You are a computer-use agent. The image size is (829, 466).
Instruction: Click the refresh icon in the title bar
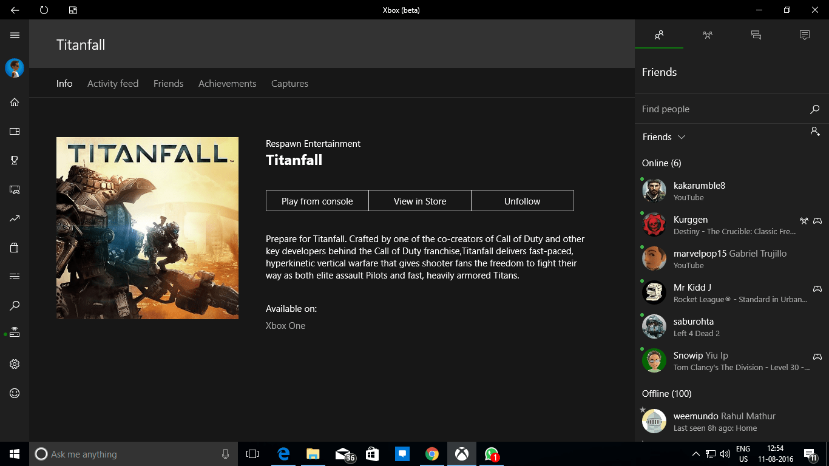(x=44, y=10)
